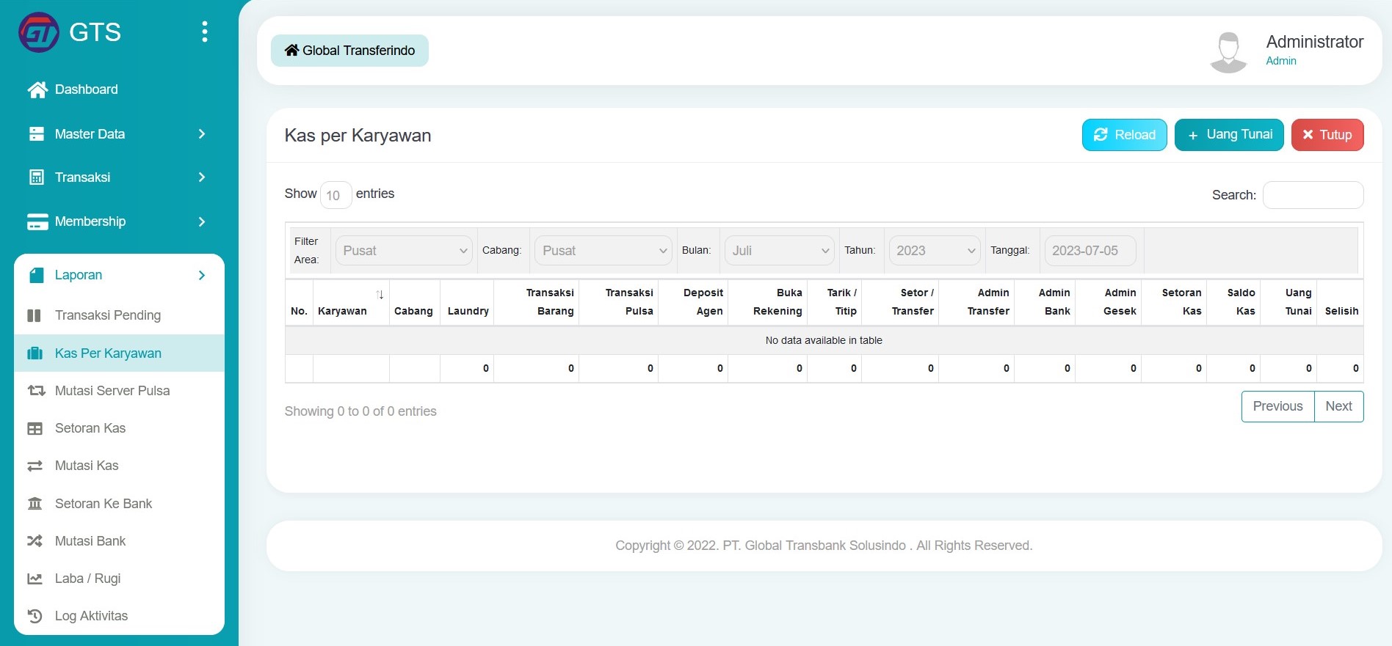Screen dimensions: 1392x646
Task: Click the Kas Per Karyawan briefcase icon
Action: click(x=35, y=353)
